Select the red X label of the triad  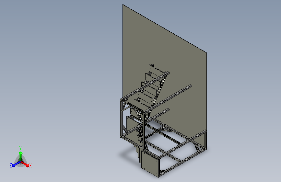30,165
